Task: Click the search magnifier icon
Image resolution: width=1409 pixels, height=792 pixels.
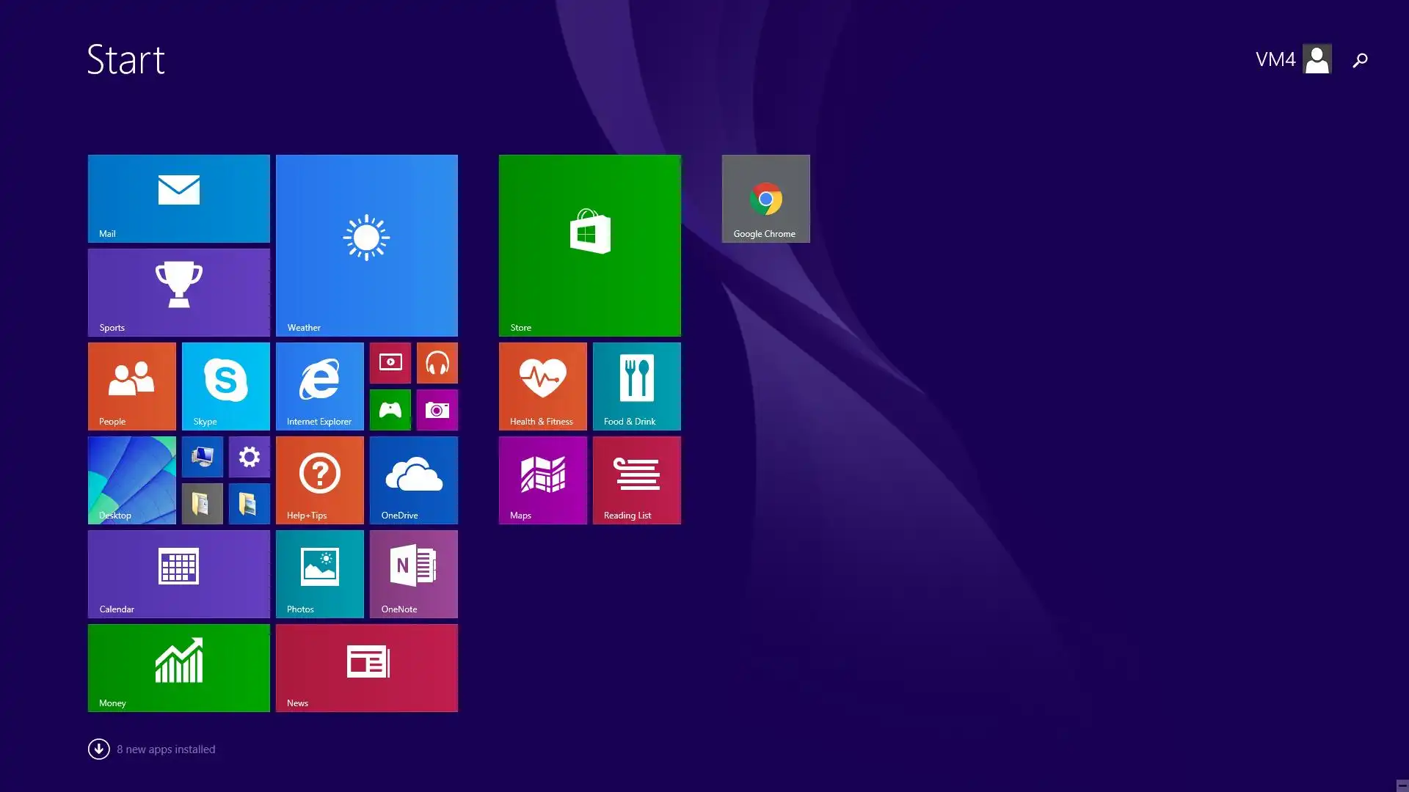Action: pos(1360,60)
